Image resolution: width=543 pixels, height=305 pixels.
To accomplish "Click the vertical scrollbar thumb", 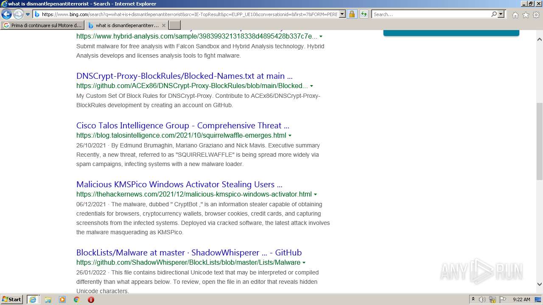I will point(539,141).
